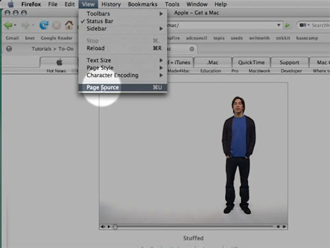Screen dimensions: 330x248
Task: Select the Support tab on the Apple site
Action: (289, 62)
